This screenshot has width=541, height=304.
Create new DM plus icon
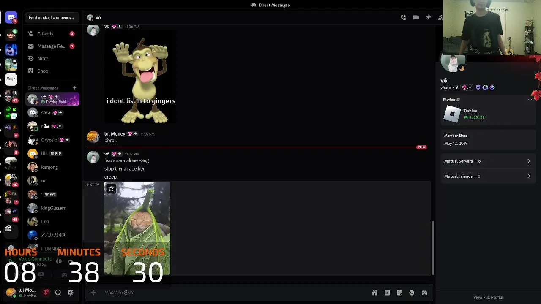point(74,88)
